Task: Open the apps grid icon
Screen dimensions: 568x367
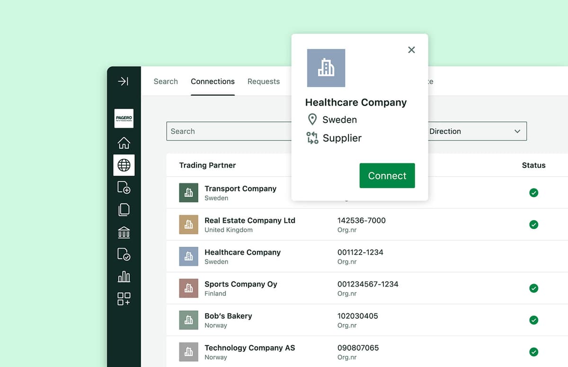Action: 124,299
